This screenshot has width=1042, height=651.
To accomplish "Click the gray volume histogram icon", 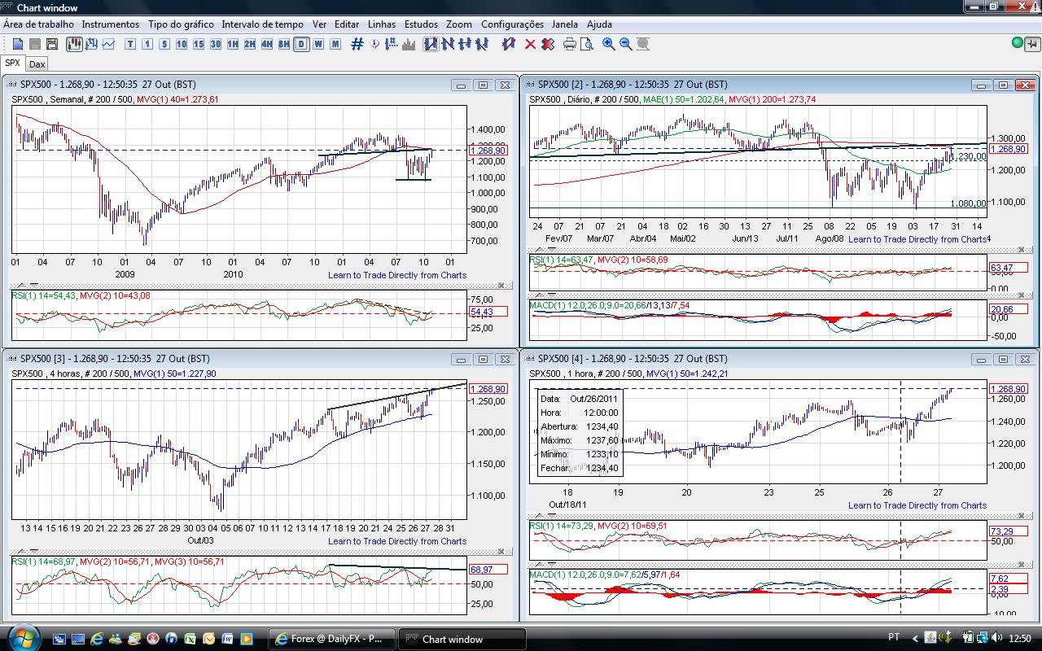I will point(409,44).
